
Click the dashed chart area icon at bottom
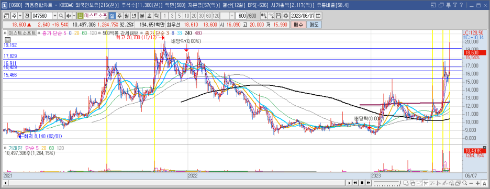click(x=419, y=183)
